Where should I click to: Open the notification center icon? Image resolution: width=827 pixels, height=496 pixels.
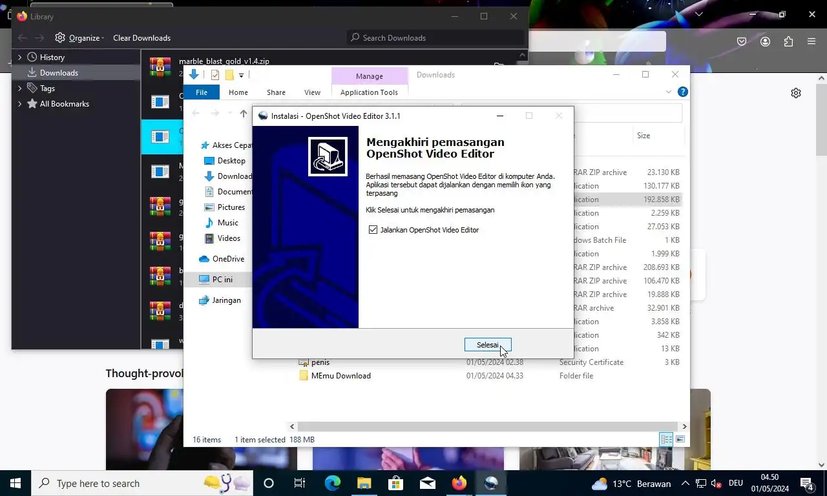806,483
